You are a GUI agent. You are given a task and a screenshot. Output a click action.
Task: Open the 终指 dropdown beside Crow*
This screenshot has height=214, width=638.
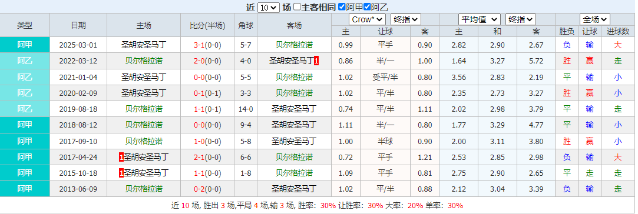[406, 19]
